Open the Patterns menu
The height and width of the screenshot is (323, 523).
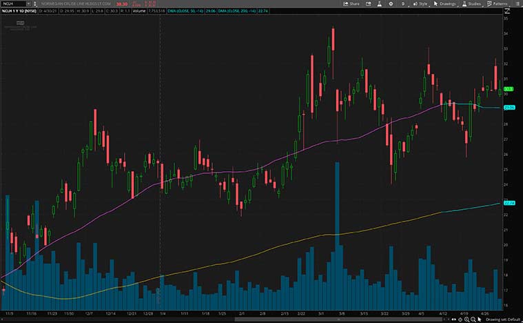pos(497,3)
